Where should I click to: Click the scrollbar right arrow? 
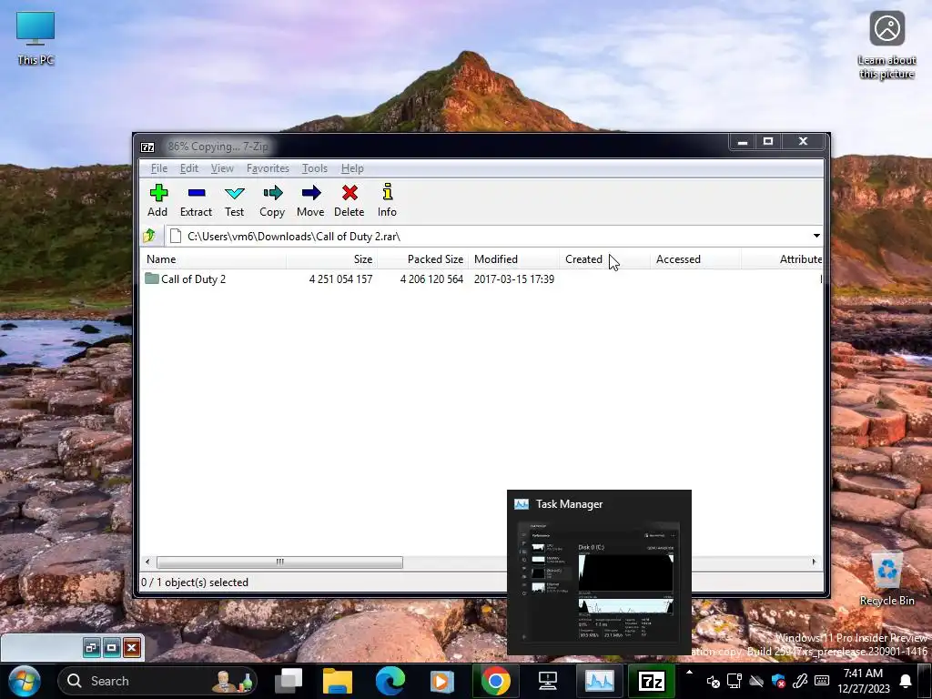point(814,562)
